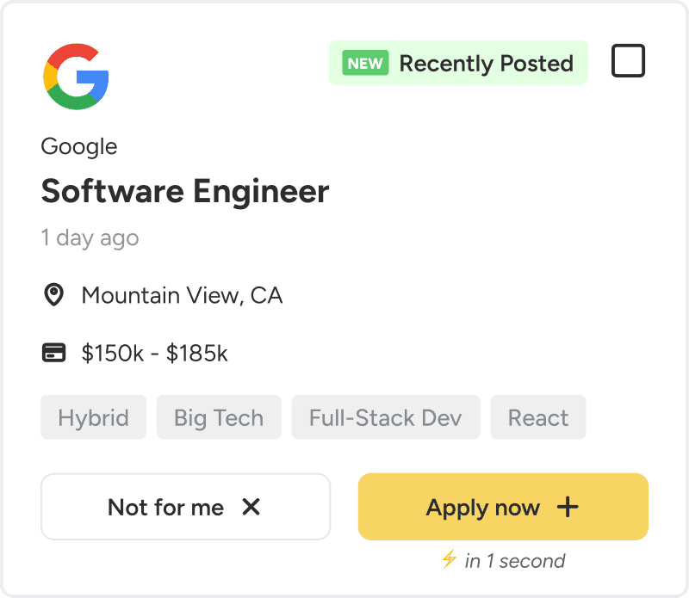Viewport: 689px width, 598px height.
Task: Click the Google logo icon
Action: 76,77
